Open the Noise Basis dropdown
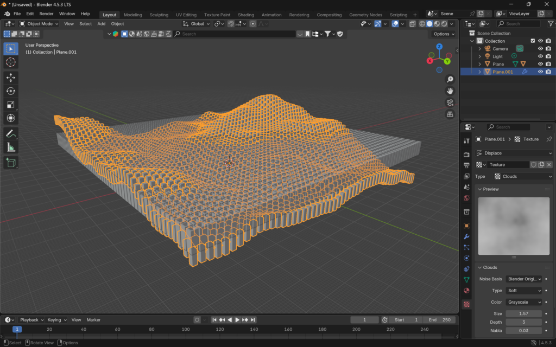The height and width of the screenshot is (347, 556). pos(523,279)
